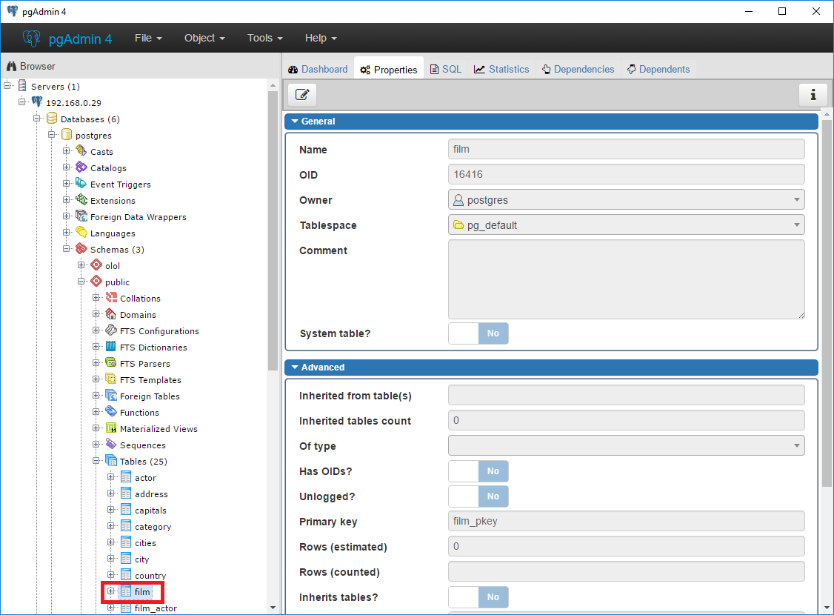Open the Tablespace dropdown
Screen dimensions: 834x615
coord(626,225)
